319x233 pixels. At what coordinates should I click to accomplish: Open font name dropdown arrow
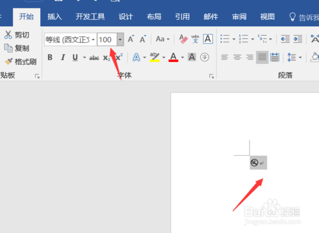pyautogui.click(x=93, y=40)
